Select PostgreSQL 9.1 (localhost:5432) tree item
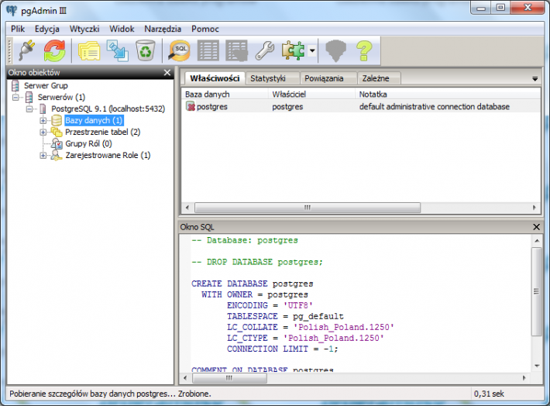The height and width of the screenshot is (406, 550). pos(108,108)
